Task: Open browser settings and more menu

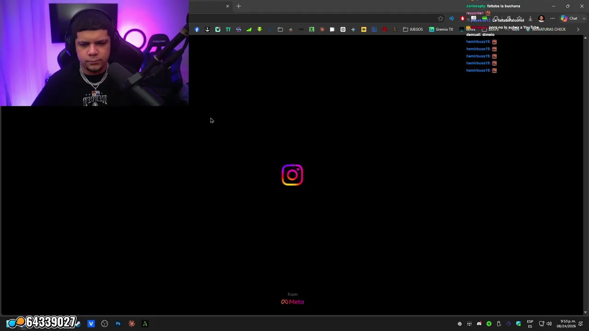Action: tap(552, 18)
